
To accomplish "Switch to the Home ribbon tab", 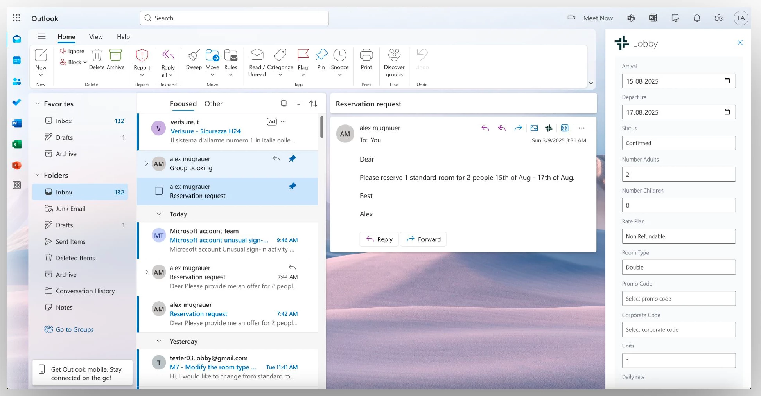I will (66, 36).
